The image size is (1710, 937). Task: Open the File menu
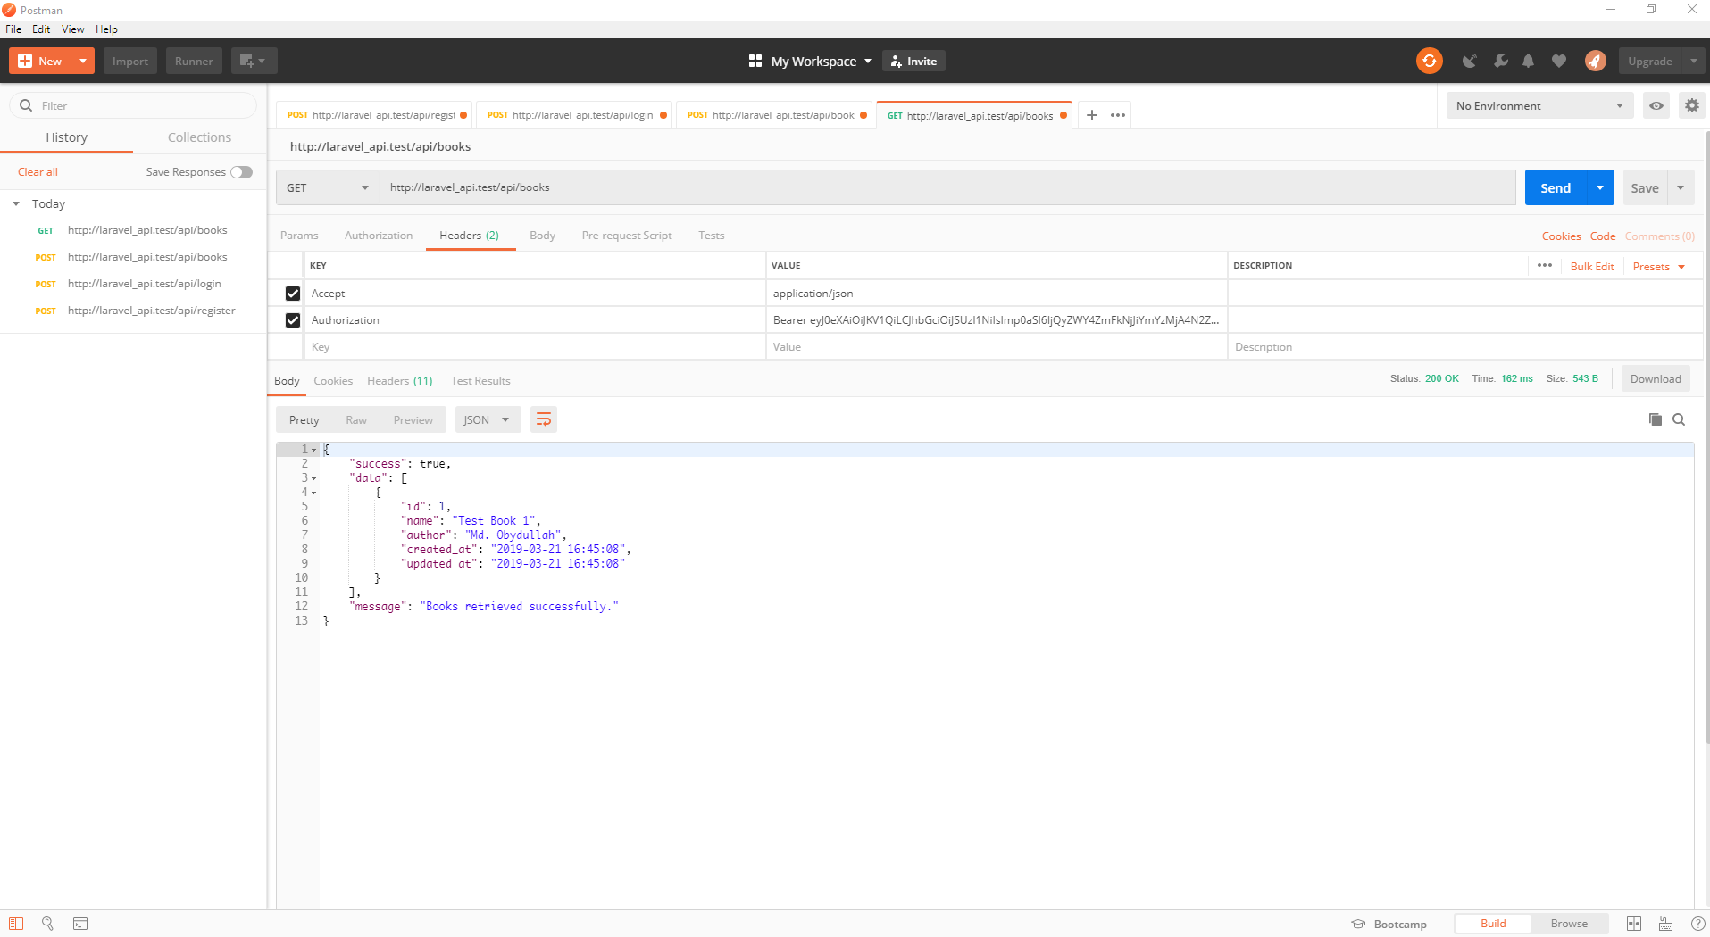coord(13,29)
